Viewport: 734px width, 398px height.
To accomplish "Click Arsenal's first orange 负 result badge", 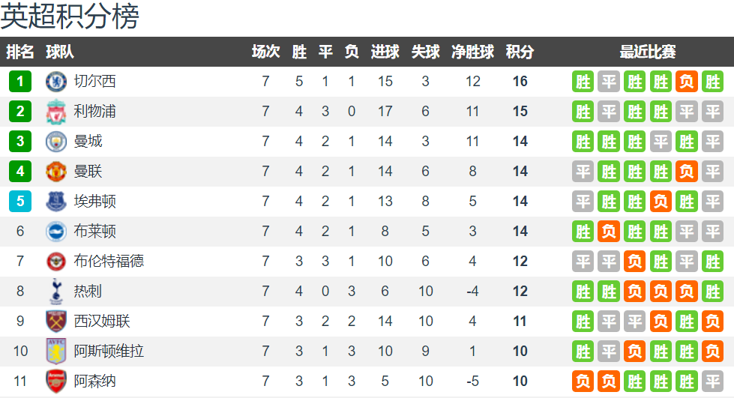I will (x=583, y=382).
